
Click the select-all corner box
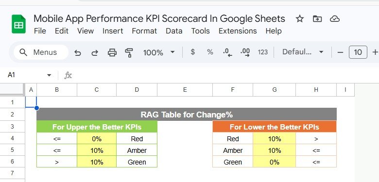(x=12, y=90)
